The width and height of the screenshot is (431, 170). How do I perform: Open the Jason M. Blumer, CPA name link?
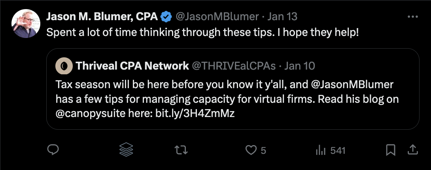(102, 17)
